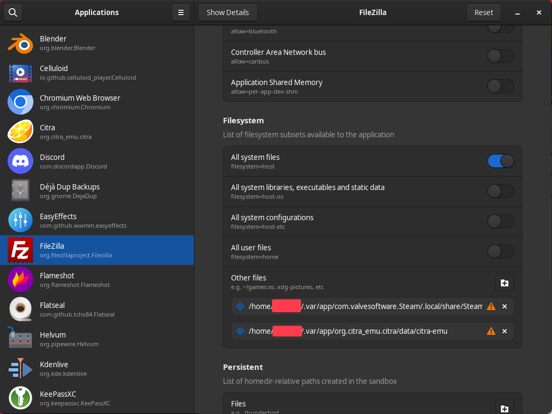Select Citra in applications list
552x414 pixels.
pos(97,132)
